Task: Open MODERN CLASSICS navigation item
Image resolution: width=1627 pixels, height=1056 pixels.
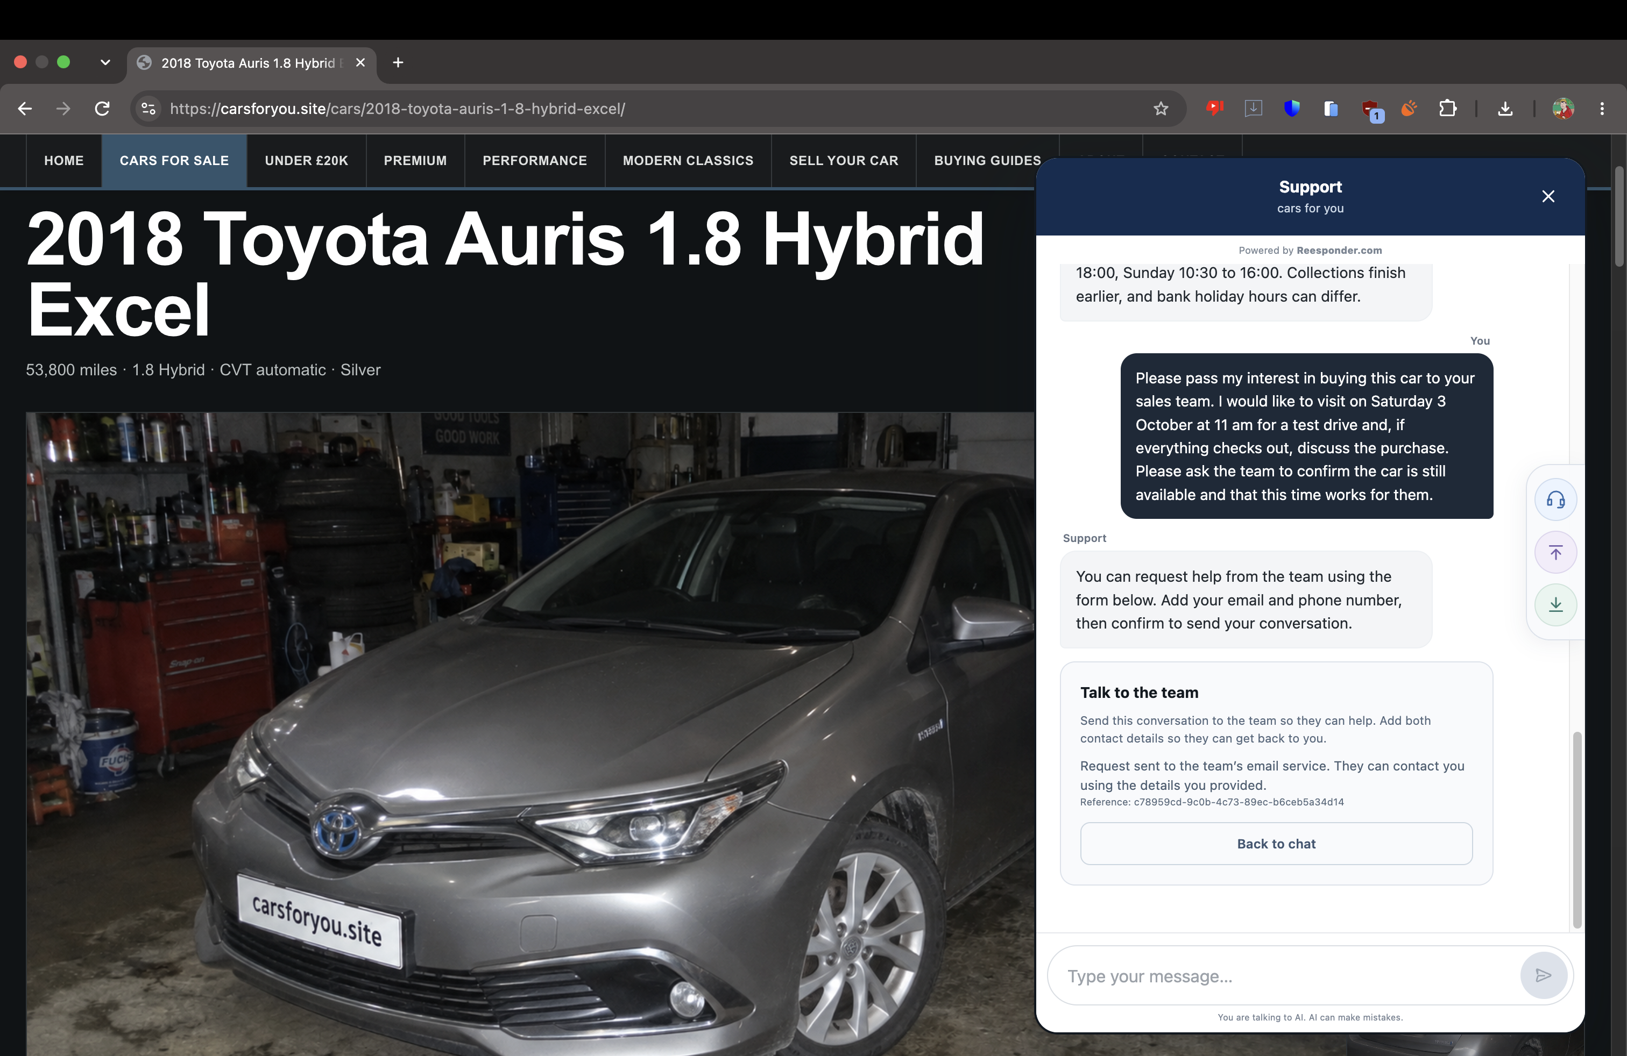Action: (x=688, y=161)
